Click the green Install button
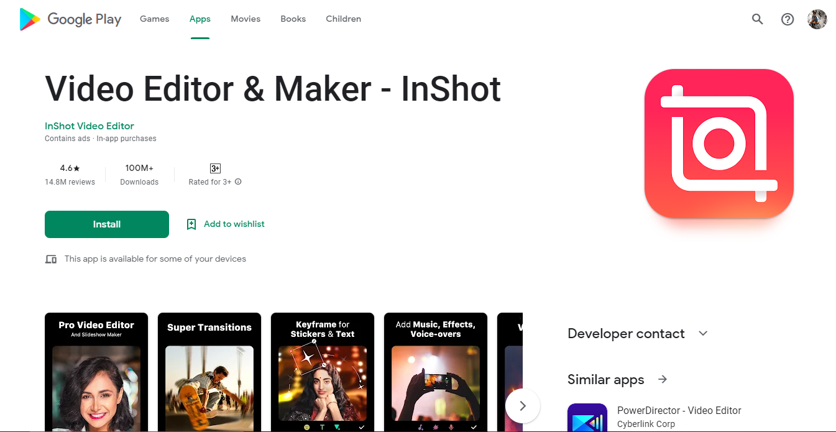The image size is (836, 432). coord(107,224)
